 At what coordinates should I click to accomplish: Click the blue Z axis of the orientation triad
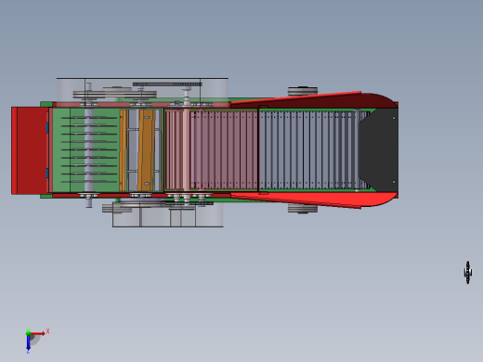coord(28,343)
